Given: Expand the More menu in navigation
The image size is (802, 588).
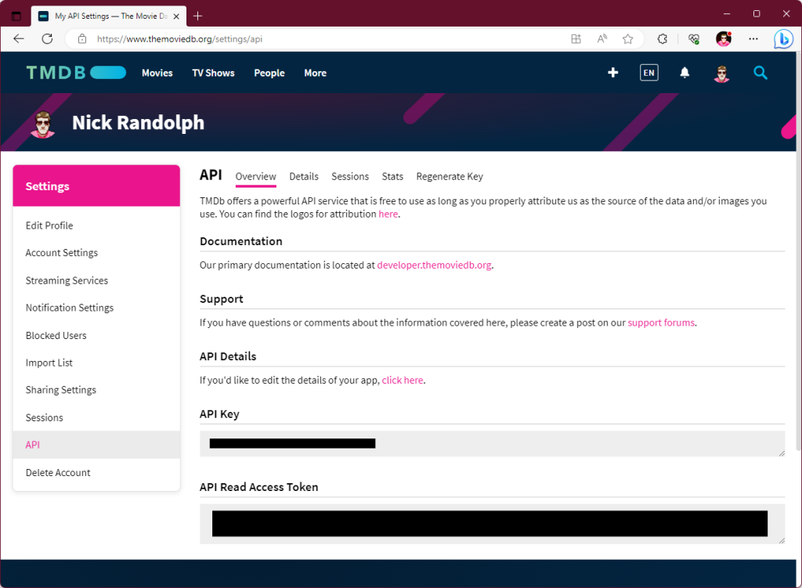Looking at the screenshot, I should pyautogui.click(x=315, y=73).
